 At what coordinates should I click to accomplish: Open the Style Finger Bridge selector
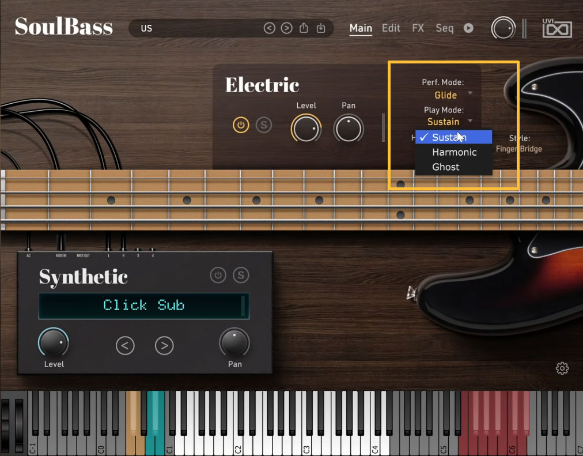(x=518, y=149)
